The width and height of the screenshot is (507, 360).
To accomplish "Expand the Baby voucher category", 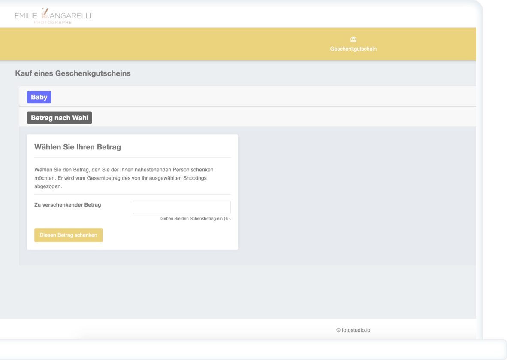I will [x=39, y=97].
